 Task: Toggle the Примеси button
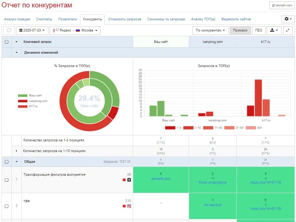click(240, 30)
